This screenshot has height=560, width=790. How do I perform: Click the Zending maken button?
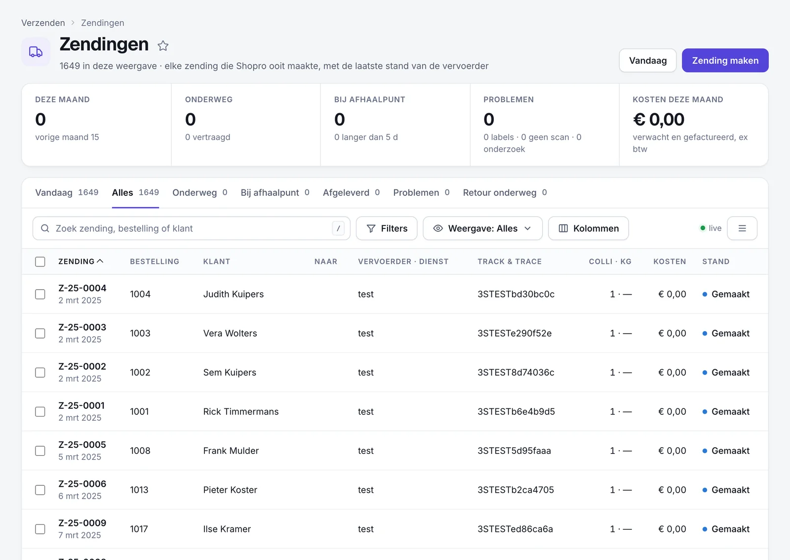[x=725, y=60]
